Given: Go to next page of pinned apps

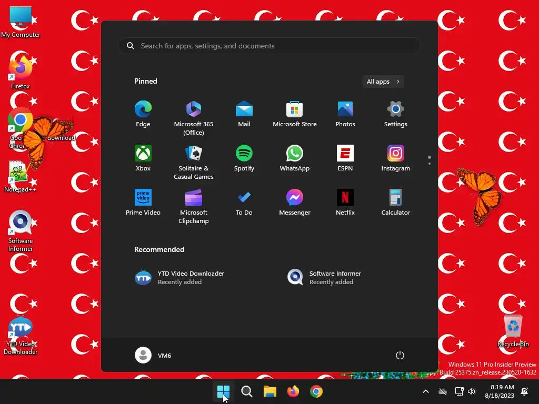Looking at the screenshot, I should point(430,164).
